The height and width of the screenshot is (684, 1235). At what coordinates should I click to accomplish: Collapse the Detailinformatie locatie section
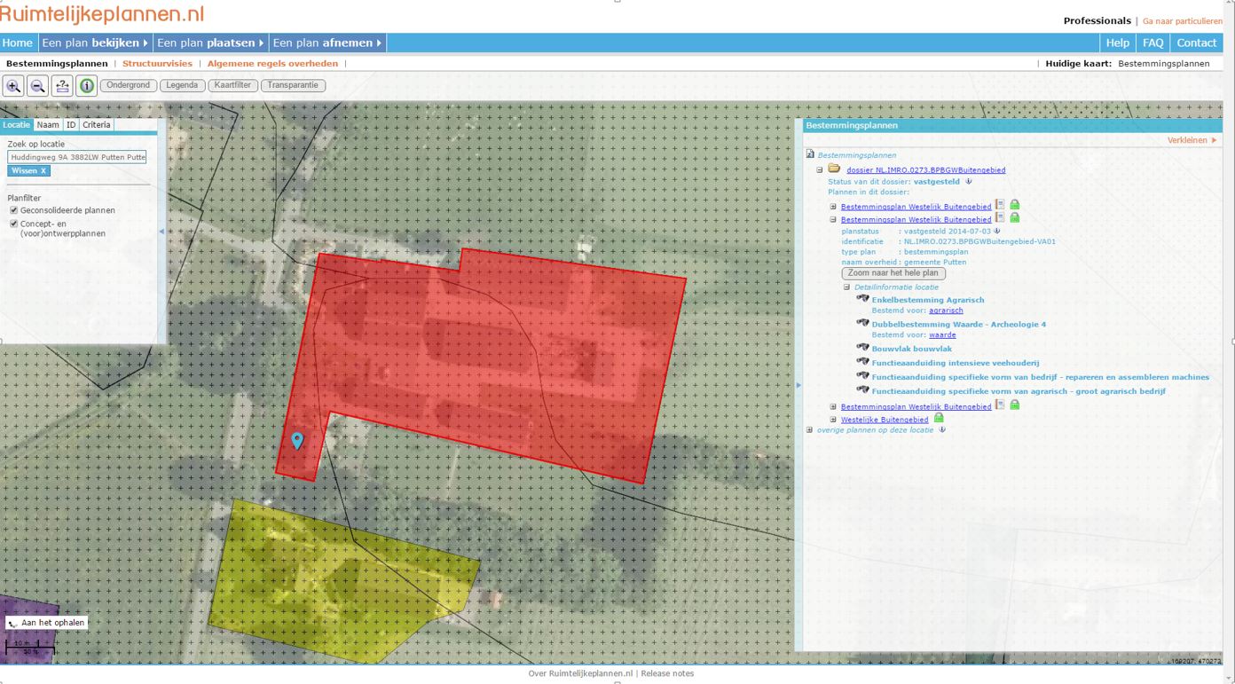click(x=846, y=287)
